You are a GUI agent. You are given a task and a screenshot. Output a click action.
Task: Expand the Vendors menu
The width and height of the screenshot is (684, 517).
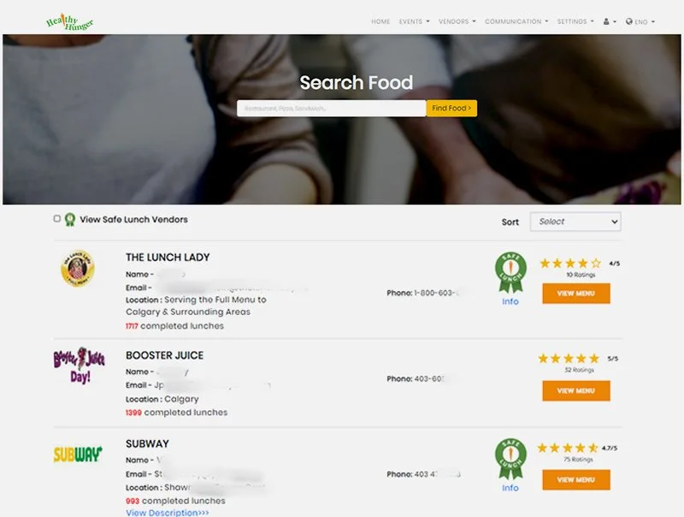tap(456, 21)
